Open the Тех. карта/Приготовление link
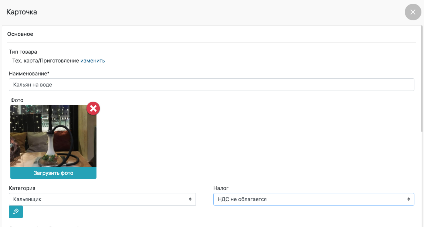 coord(45,61)
